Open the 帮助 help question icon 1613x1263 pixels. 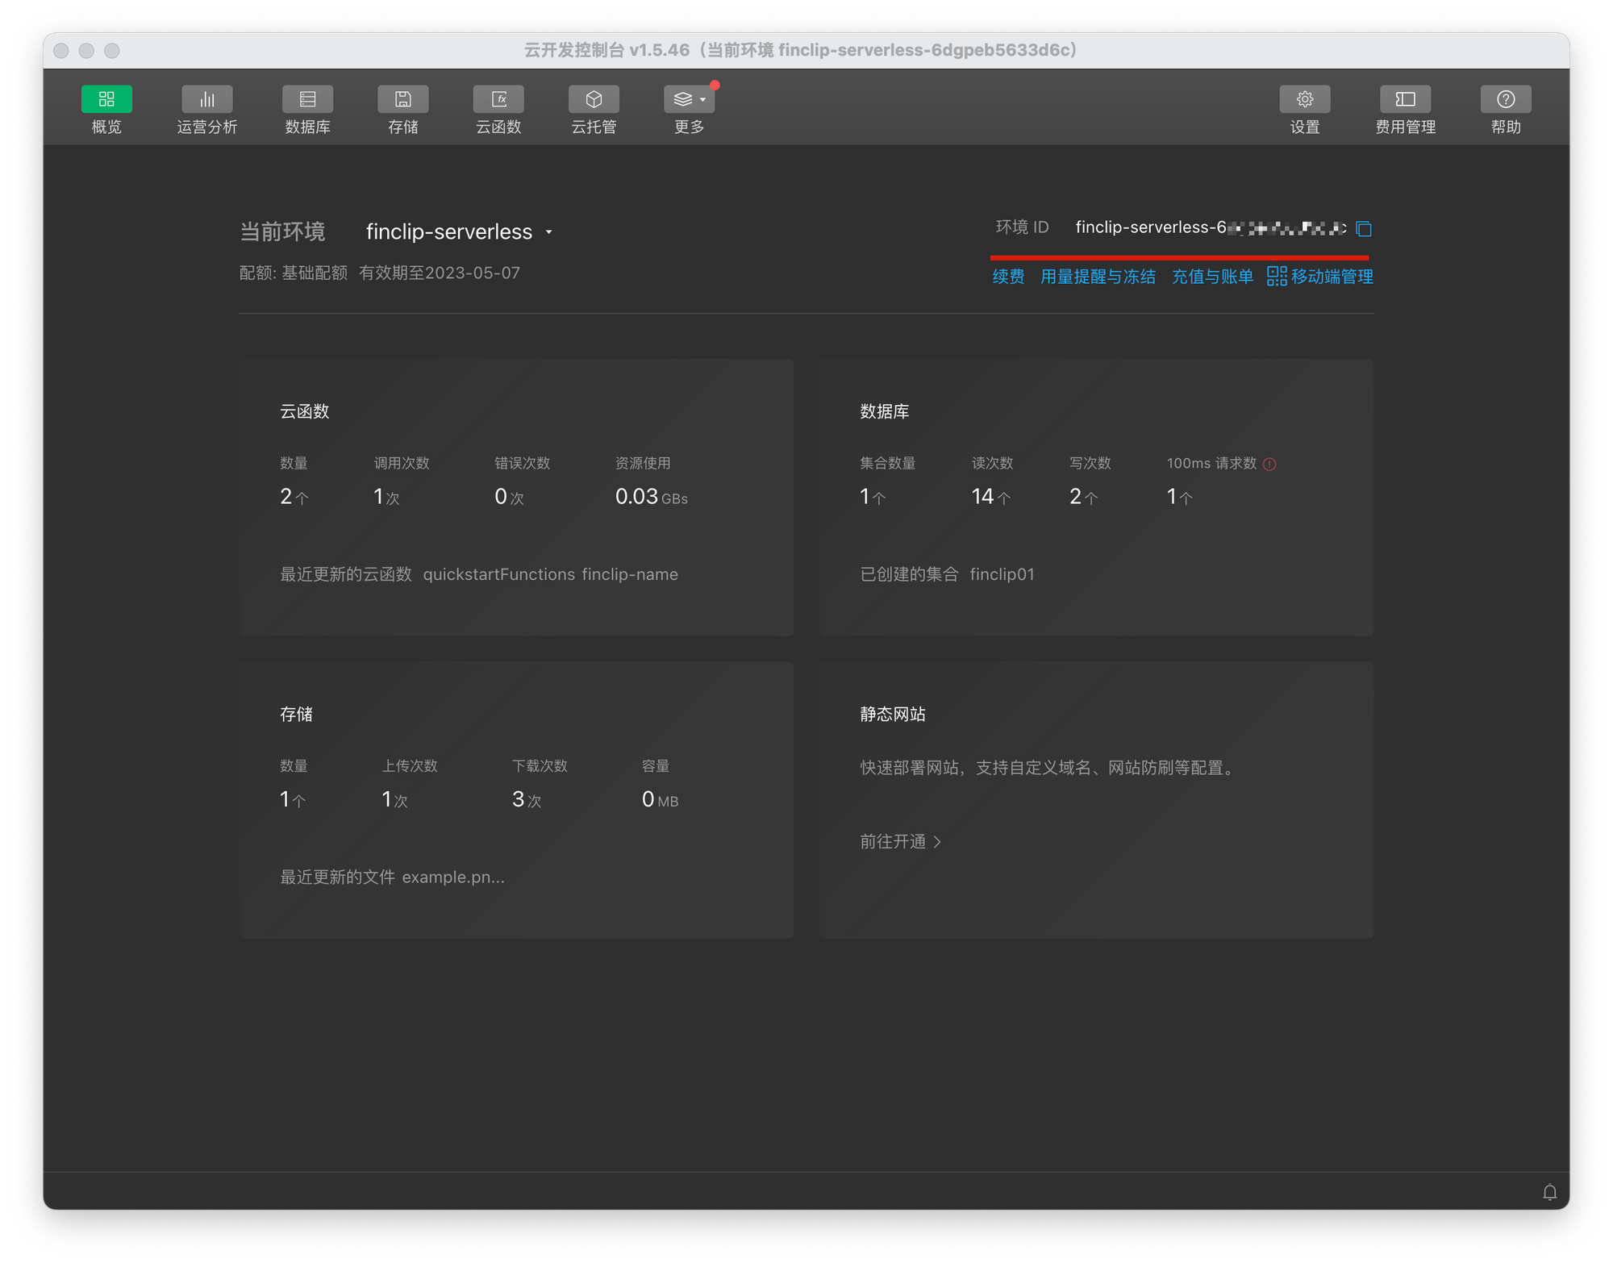tap(1505, 99)
